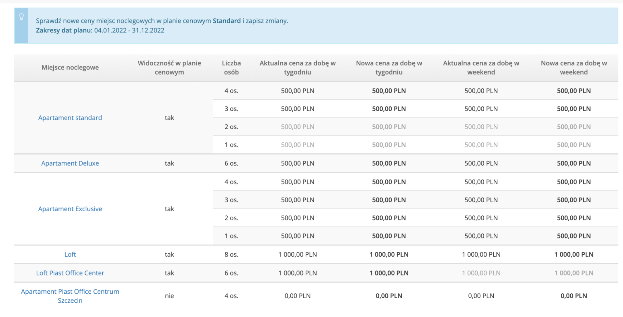
Task: Open the Loft Piast Office Center link
Action: coord(70,273)
